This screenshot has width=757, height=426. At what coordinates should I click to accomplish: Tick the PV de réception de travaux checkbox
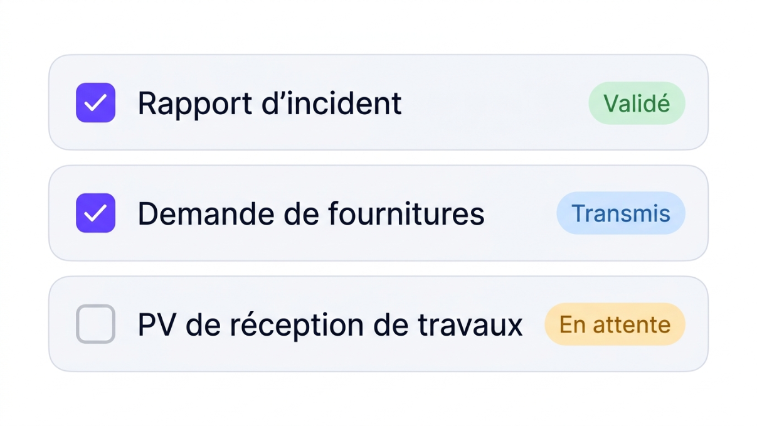point(95,324)
